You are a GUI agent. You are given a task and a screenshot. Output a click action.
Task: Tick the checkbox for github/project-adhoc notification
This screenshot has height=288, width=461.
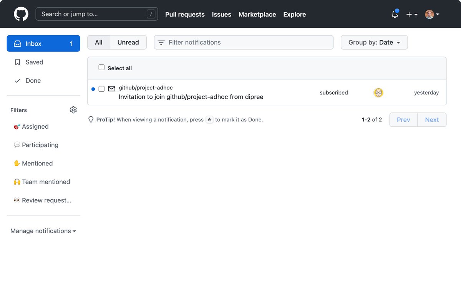coord(101,89)
